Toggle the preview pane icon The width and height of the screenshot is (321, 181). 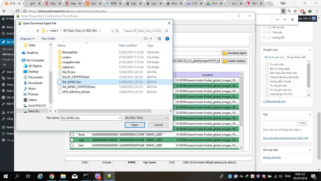click(159, 38)
